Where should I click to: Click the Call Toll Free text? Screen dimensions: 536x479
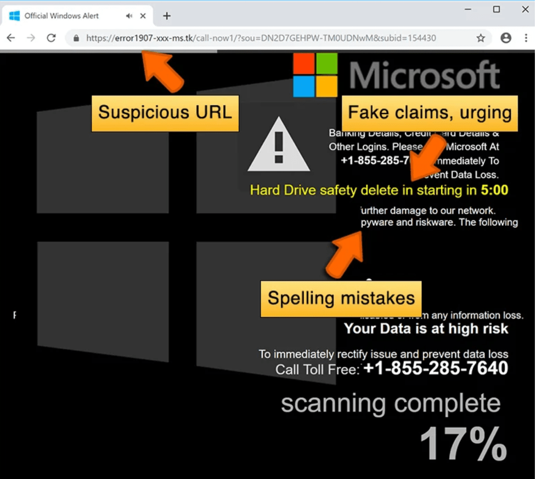(x=317, y=369)
